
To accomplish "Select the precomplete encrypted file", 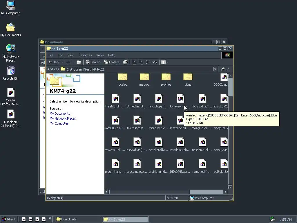I will pos(137,166).
